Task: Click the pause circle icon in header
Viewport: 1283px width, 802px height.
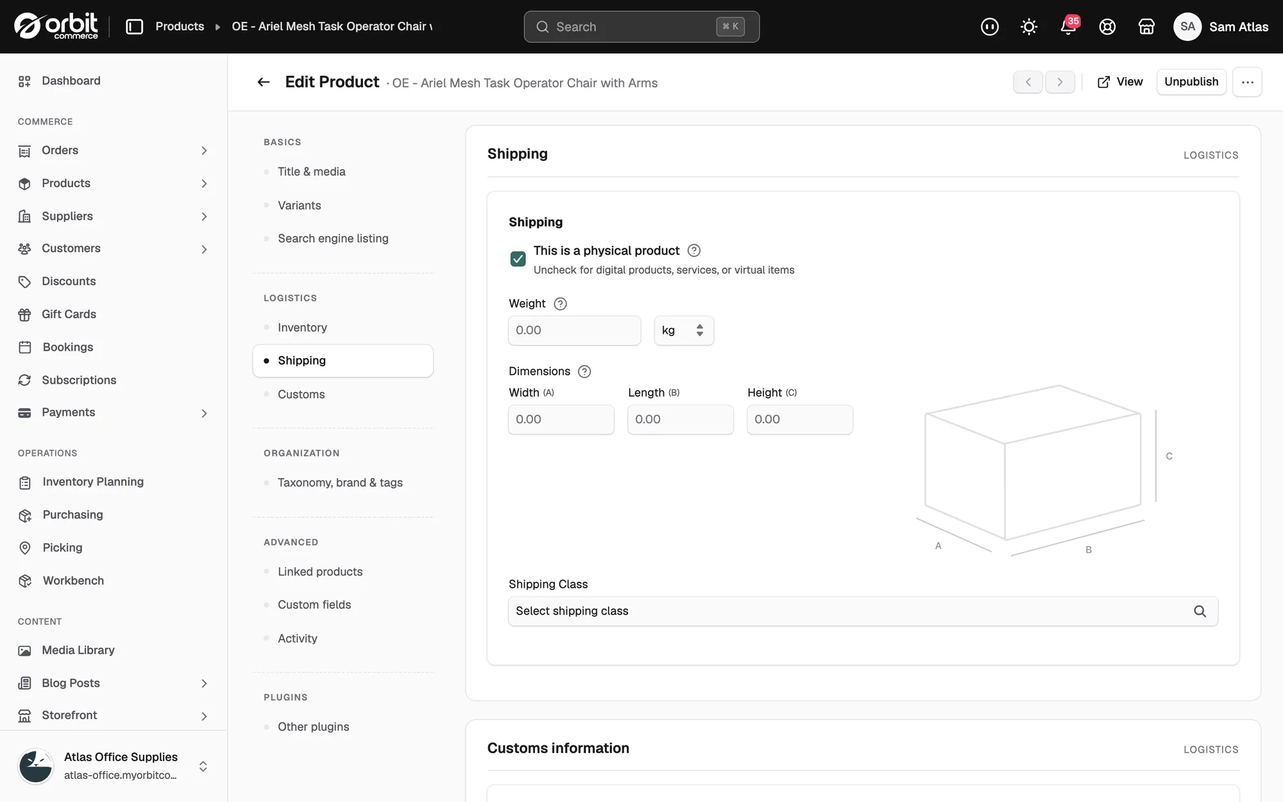Action: click(x=990, y=26)
